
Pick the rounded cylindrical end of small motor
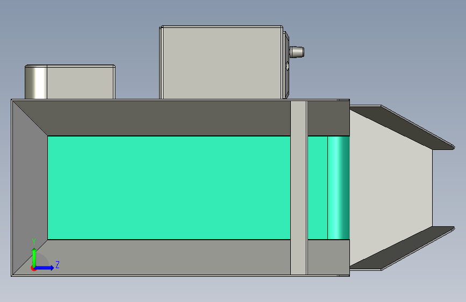click(36, 82)
